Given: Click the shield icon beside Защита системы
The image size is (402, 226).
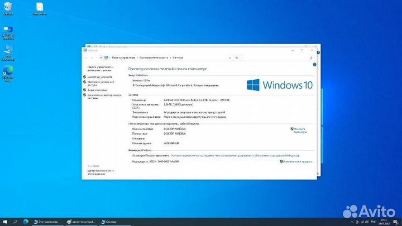Looking at the screenshot, I should (x=85, y=90).
